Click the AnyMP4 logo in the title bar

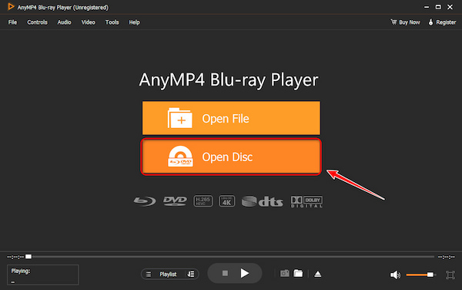(x=11, y=7)
